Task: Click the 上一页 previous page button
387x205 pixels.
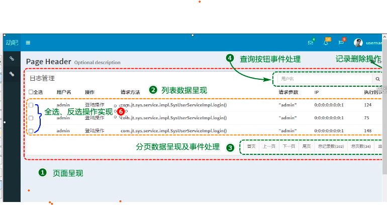Action: point(269,146)
